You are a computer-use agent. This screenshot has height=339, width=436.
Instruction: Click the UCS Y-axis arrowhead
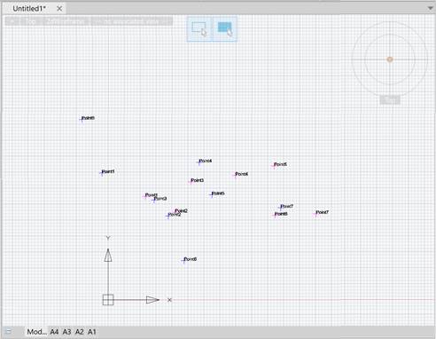108,255
